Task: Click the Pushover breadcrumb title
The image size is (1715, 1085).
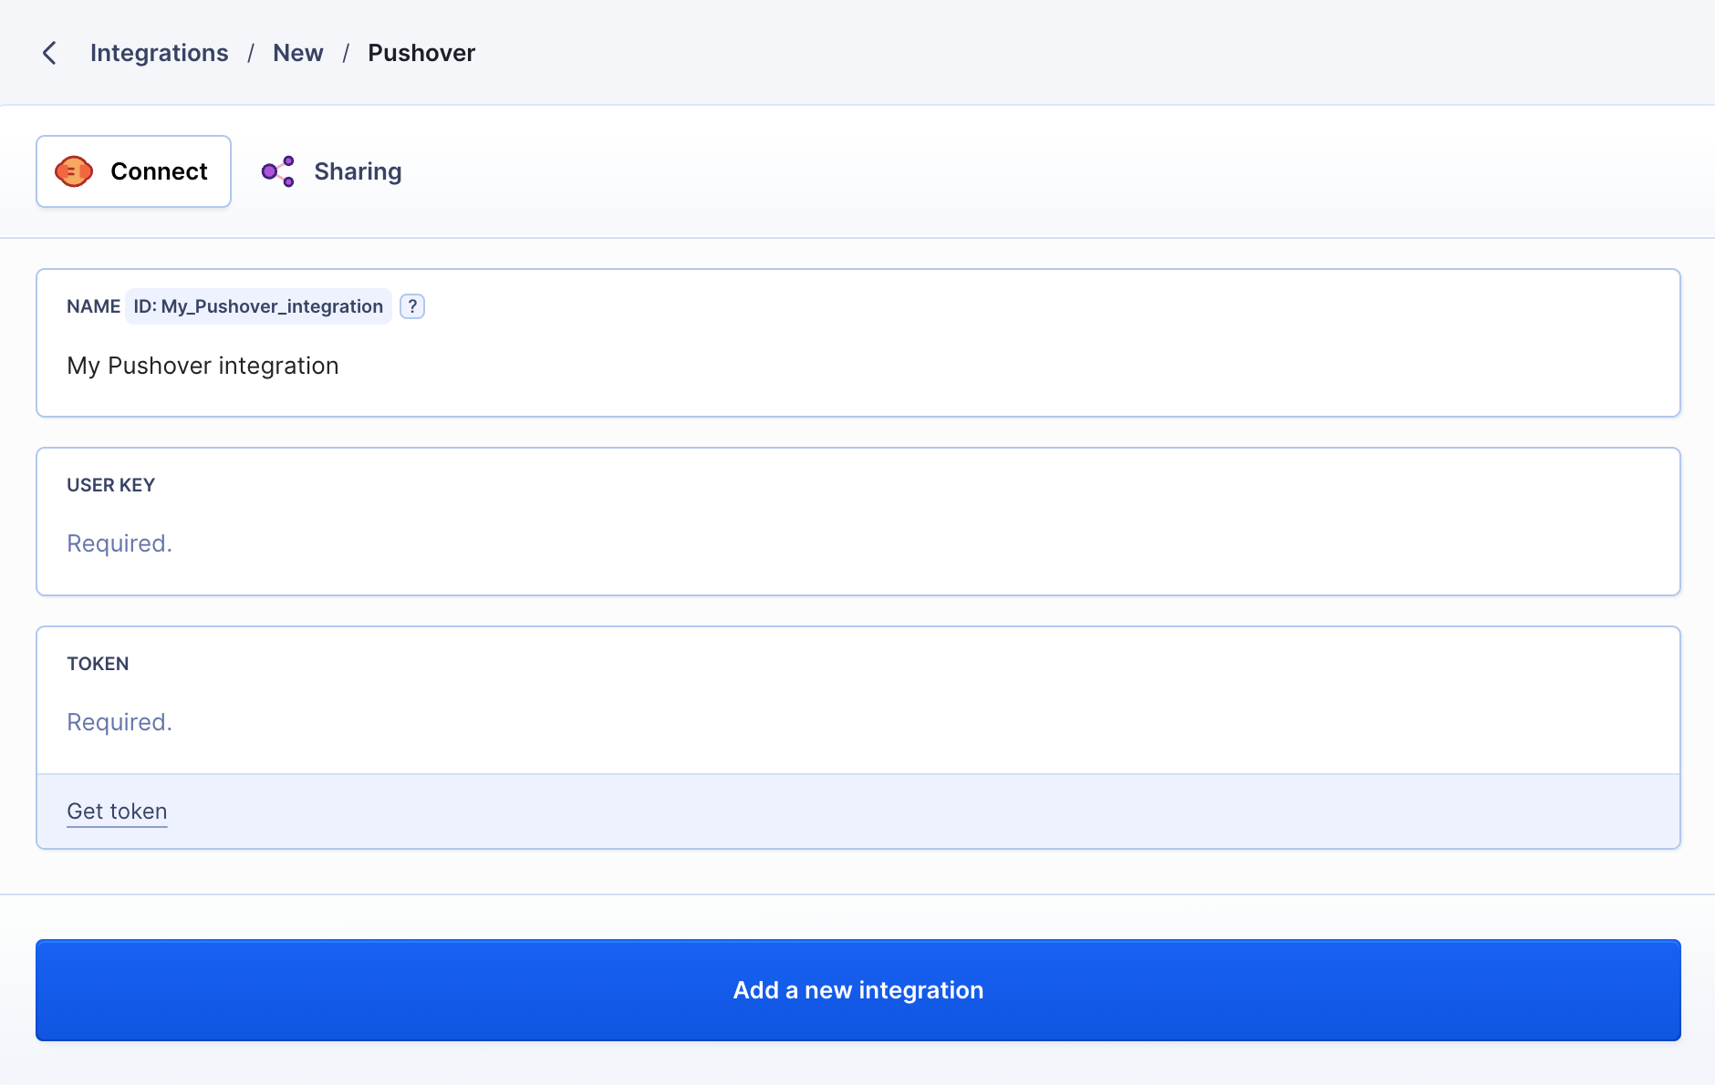Action: (421, 53)
